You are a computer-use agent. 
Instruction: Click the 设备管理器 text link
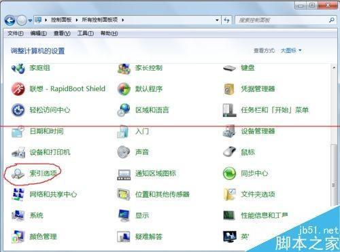pyautogui.click(x=258, y=131)
